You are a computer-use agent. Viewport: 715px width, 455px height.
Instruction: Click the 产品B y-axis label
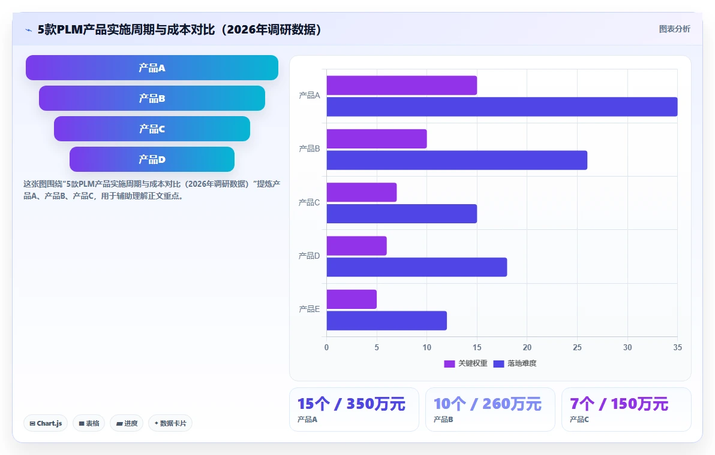click(309, 149)
